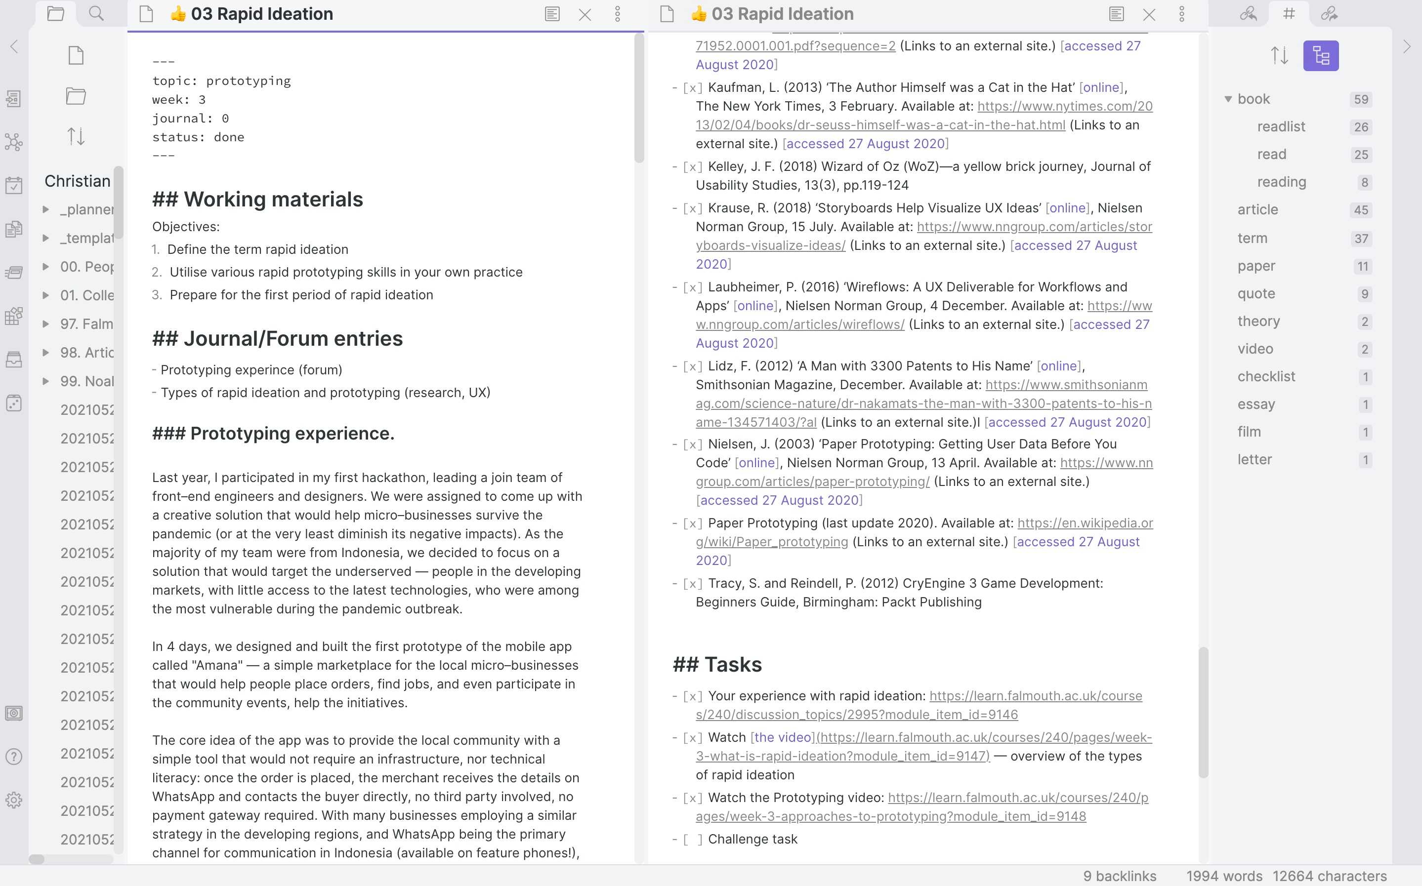Viewport: 1422px width, 886px height.
Task: Open help icon in left ribbon
Action: click(13, 757)
